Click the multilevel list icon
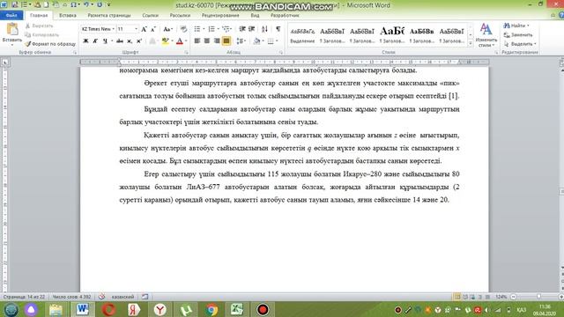The height and width of the screenshot is (317, 564). point(226,29)
